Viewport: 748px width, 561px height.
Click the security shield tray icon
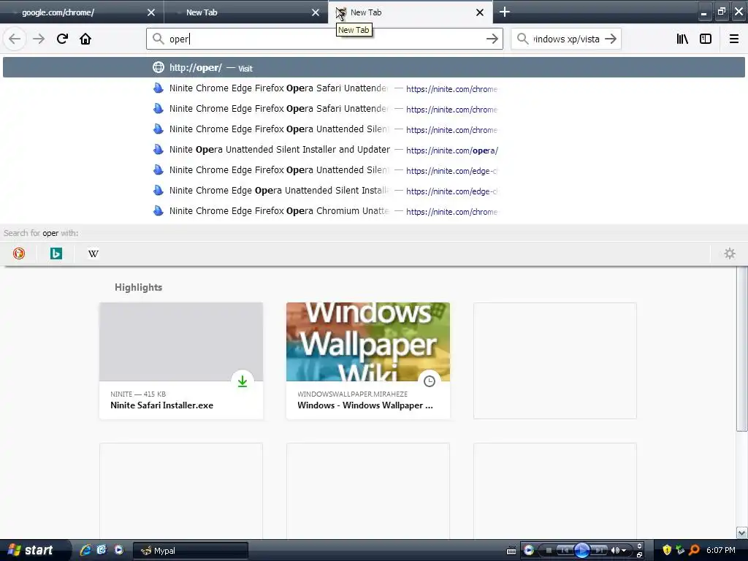pyautogui.click(x=667, y=550)
